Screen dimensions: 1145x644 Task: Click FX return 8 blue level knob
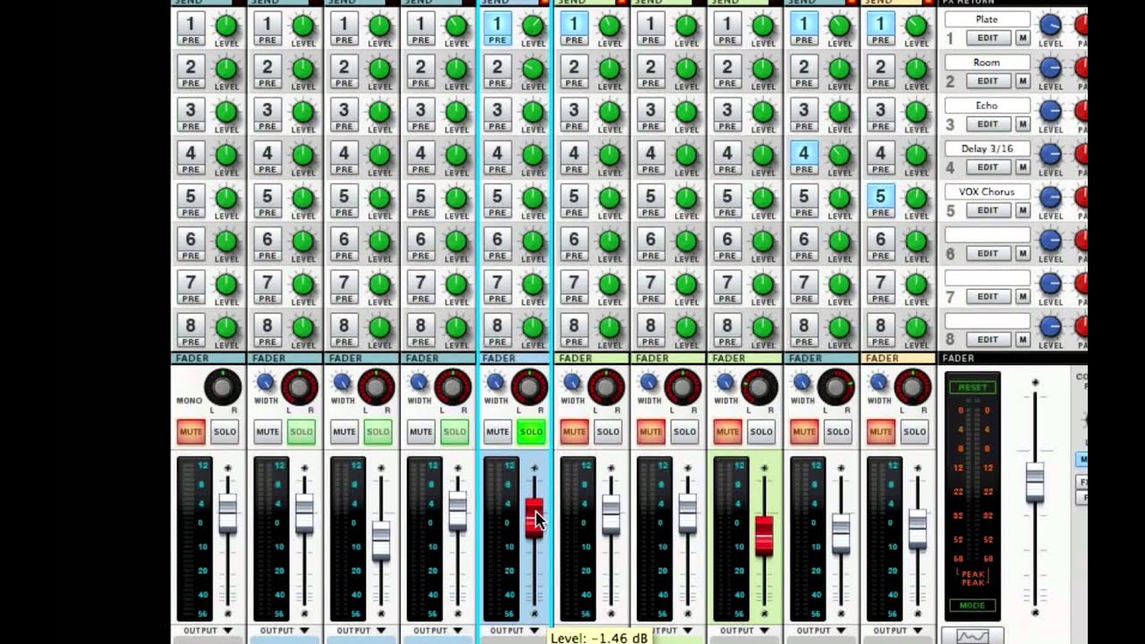1050,326
